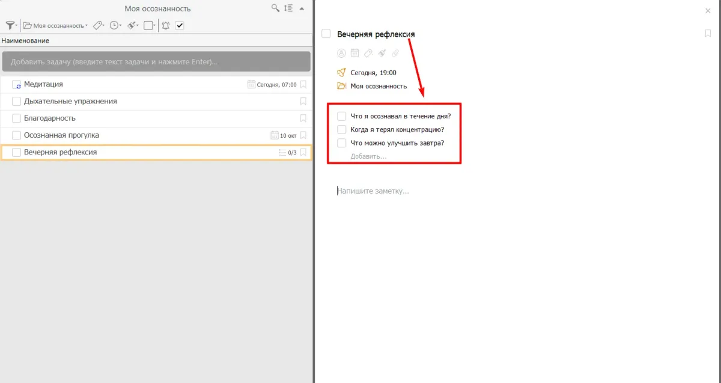
Task: Check the Дыхательные упражнения task checkbox
Action: pyautogui.click(x=17, y=102)
